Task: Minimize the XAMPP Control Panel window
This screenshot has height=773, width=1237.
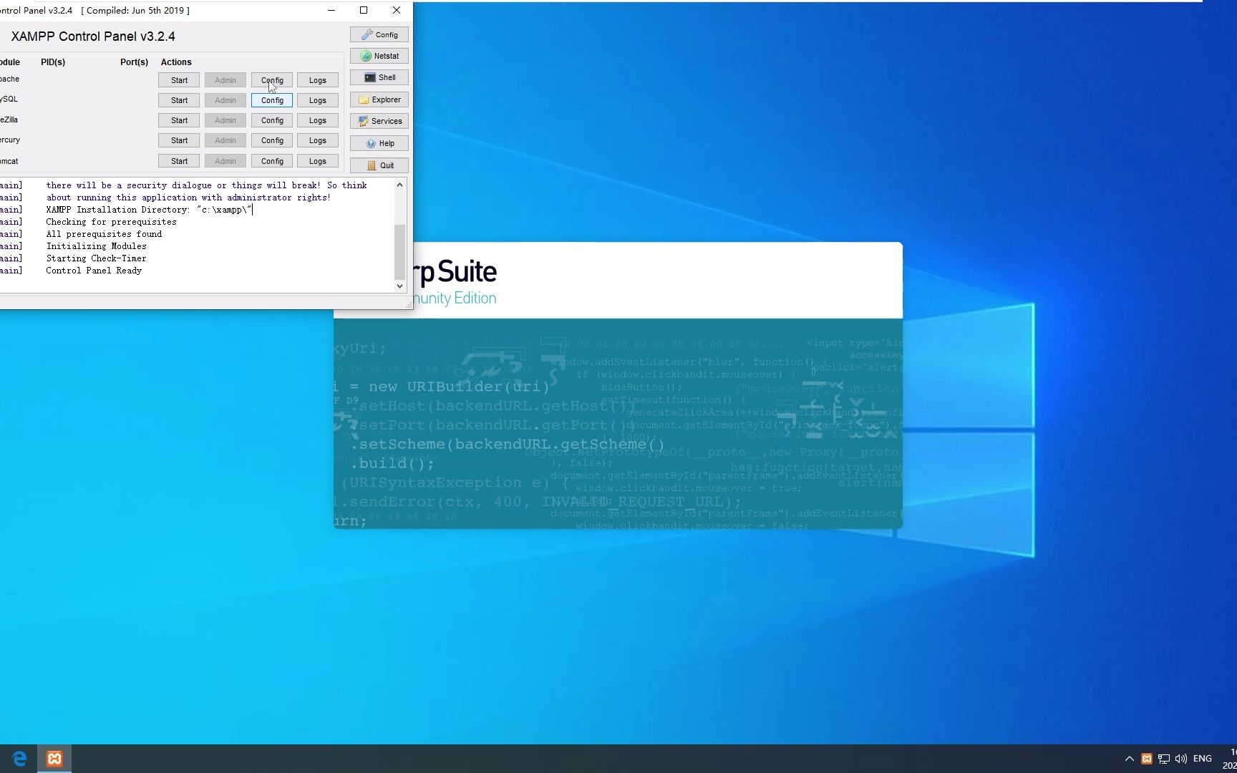Action: pos(331,10)
